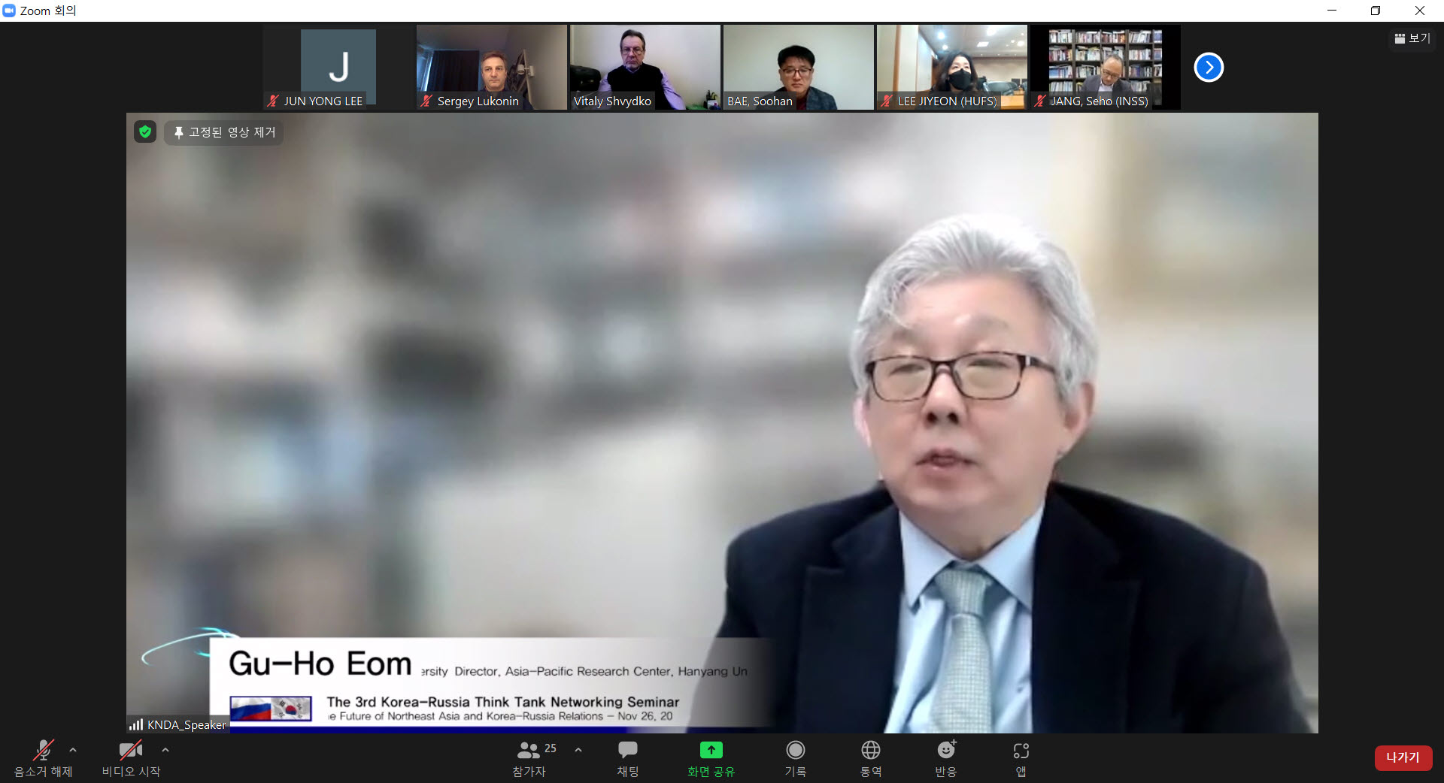This screenshot has height=783, width=1444.
Task: Expand video options arrow beside camera
Action: click(165, 750)
